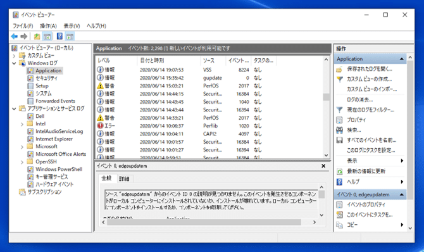Click すべてのイベントを名前 save action
The width and height of the screenshot is (424, 252).
tap(371, 140)
